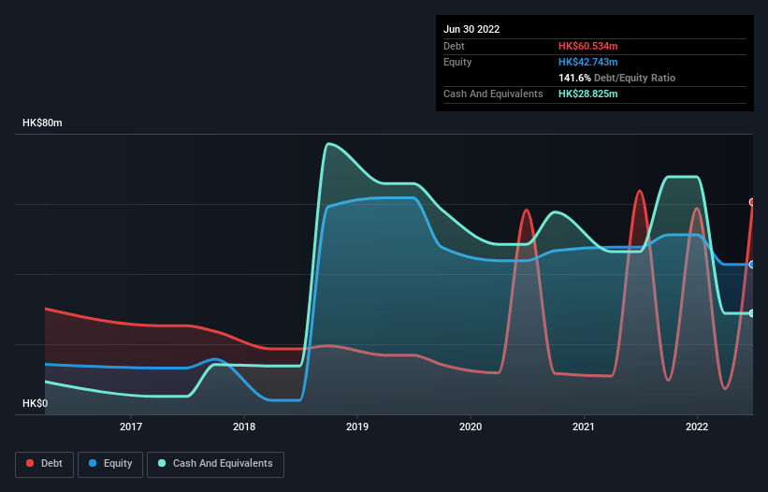Click the HK$80m y-axis label

point(42,123)
